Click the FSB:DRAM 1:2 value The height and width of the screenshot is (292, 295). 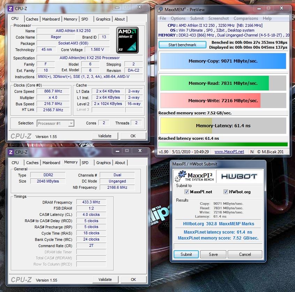(91, 208)
